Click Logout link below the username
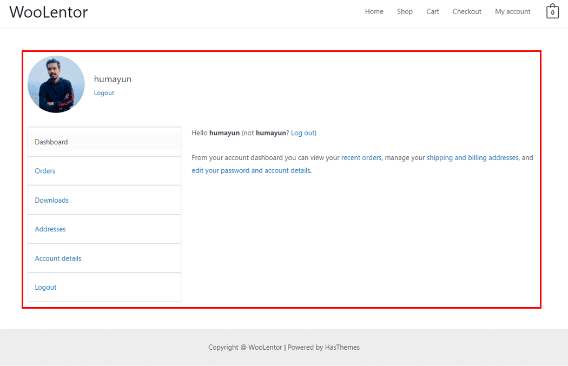Image resolution: width=568 pixels, height=366 pixels. 104,93
